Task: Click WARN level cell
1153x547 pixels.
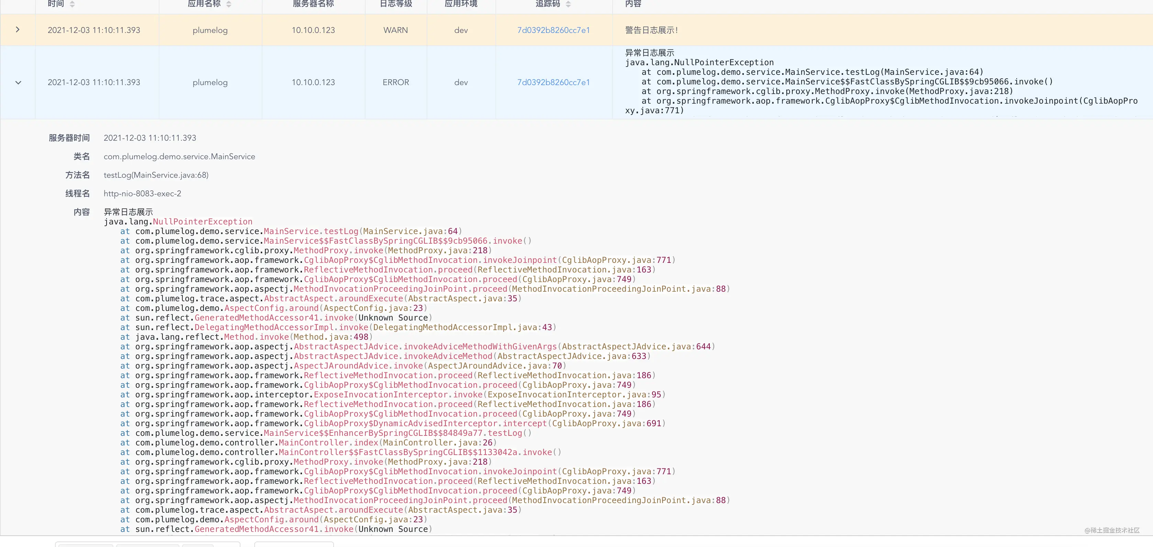Action: pos(396,30)
